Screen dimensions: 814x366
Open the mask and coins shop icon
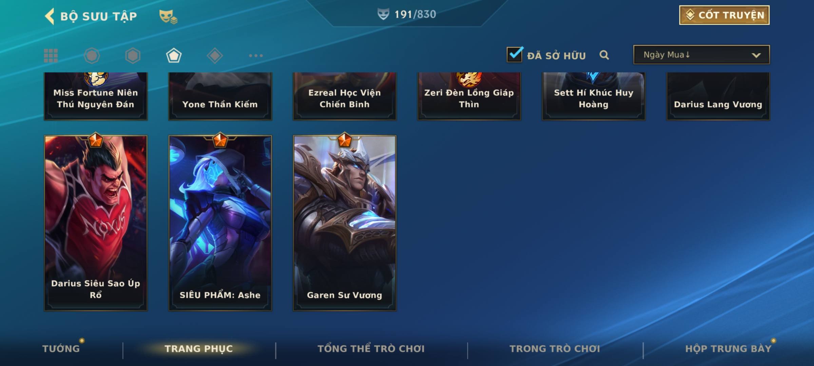click(x=168, y=16)
